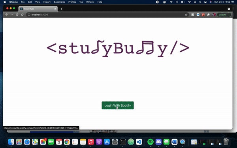Click the screen recording stop icon in menu bar
This screenshot has height=148, width=237.
pyautogui.click(x=157, y=2)
